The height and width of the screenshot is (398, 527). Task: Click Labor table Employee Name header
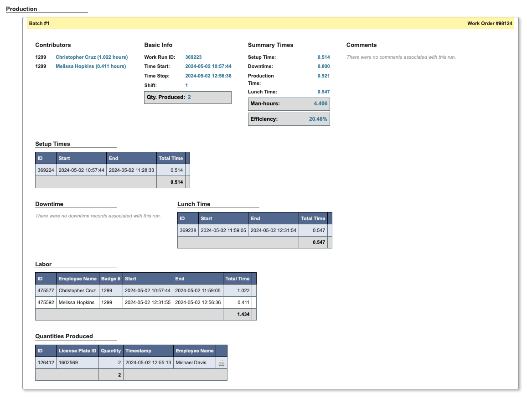77,279
